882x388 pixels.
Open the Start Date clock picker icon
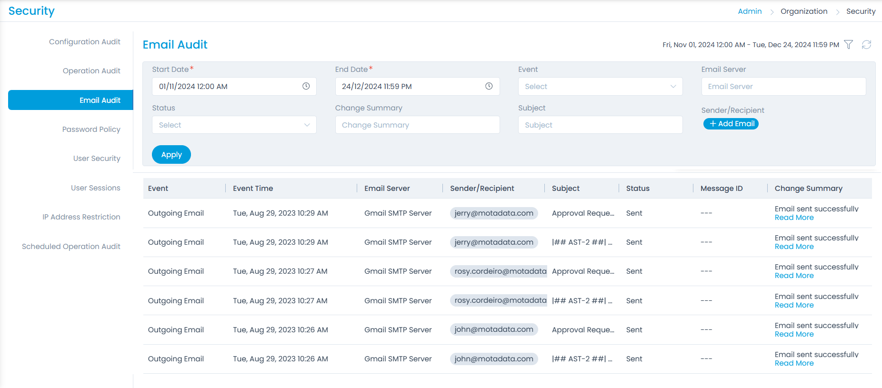click(306, 86)
